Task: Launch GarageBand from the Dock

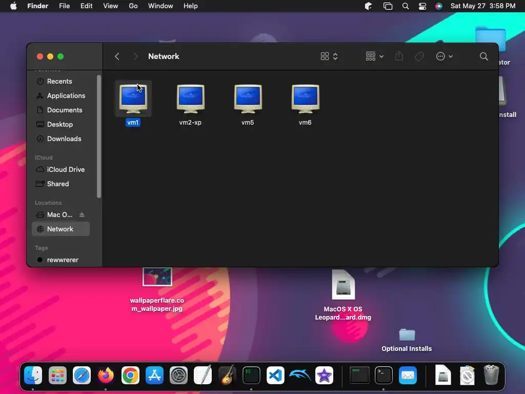Action: point(227,375)
